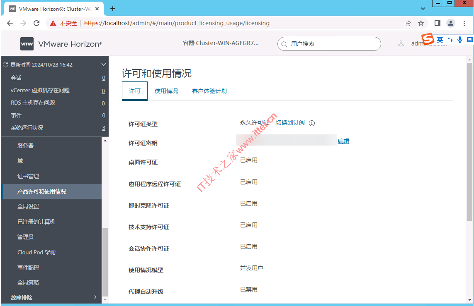Open 全局设置 in the sidebar
This screenshot has width=474, height=306.
tap(28, 206)
